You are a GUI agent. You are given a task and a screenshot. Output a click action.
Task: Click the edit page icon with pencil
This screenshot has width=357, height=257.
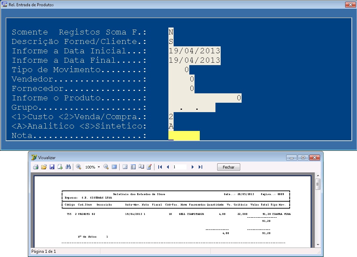pos(149,167)
